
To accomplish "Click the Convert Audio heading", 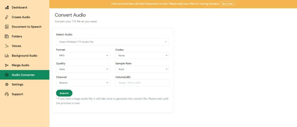I will click(x=70, y=15).
